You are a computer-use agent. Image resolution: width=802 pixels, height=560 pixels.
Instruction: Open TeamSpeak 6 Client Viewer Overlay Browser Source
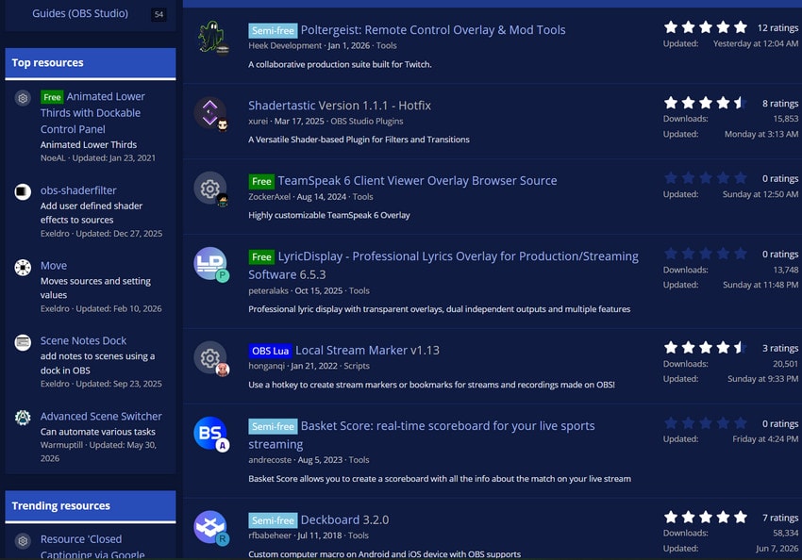(x=417, y=181)
